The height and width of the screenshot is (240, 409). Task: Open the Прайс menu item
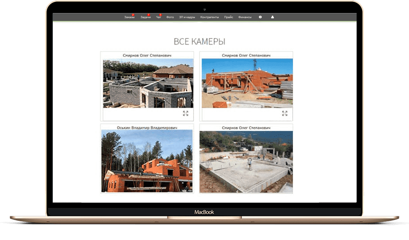pos(229,18)
